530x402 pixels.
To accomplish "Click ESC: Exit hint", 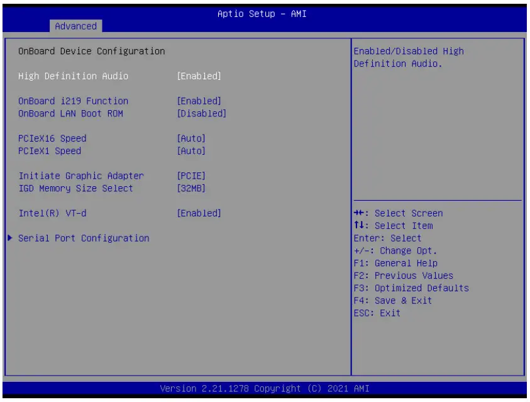I will click(x=377, y=313).
